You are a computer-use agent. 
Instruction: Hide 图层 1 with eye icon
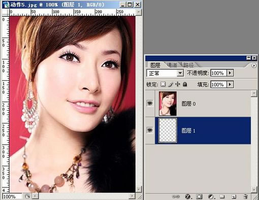pos(150,130)
